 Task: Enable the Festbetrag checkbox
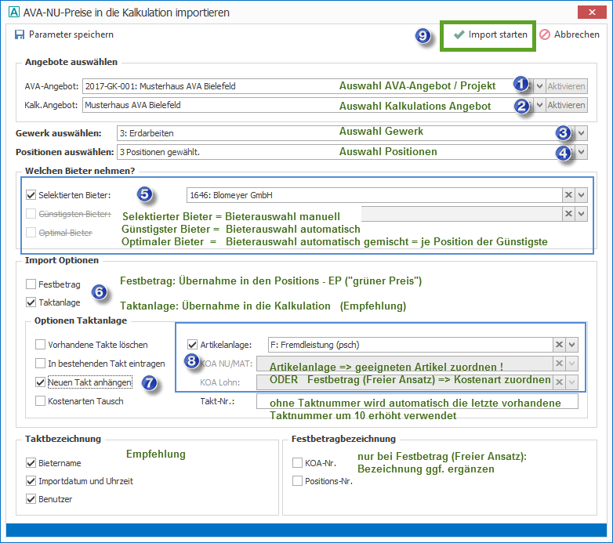31,284
